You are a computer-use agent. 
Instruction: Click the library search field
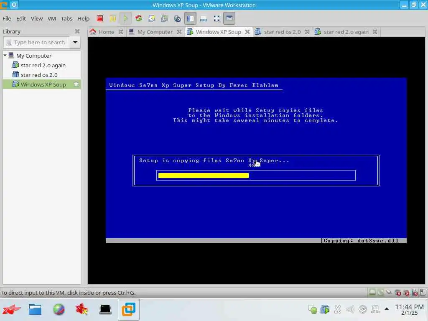click(x=36, y=43)
